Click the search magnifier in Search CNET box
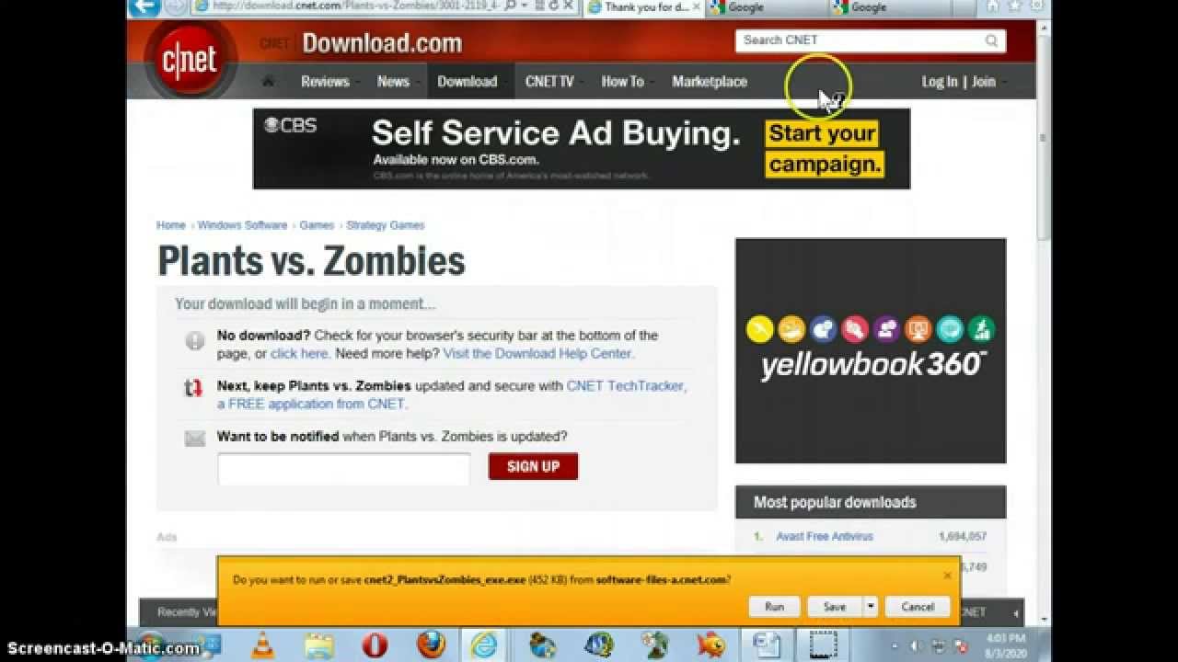 point(991,40)
